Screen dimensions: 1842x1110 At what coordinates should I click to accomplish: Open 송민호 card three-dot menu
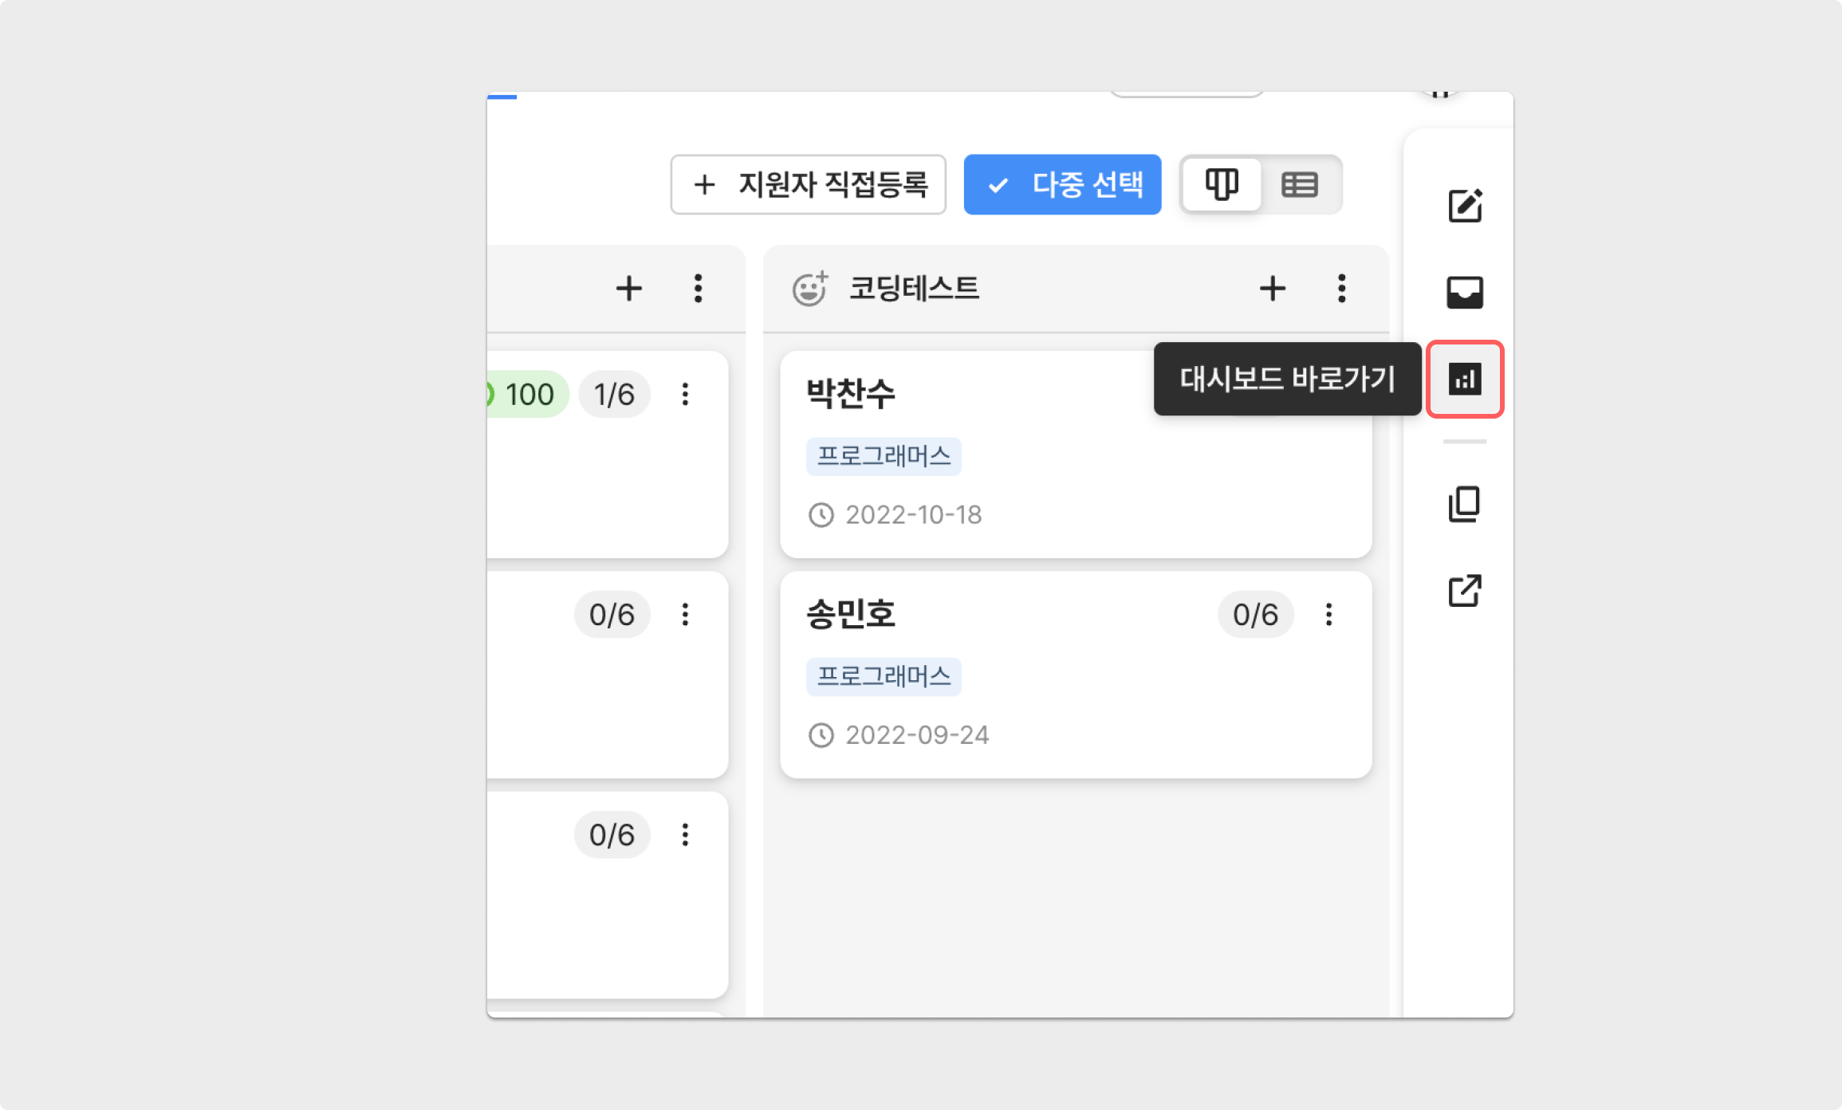click(1328, 614)
